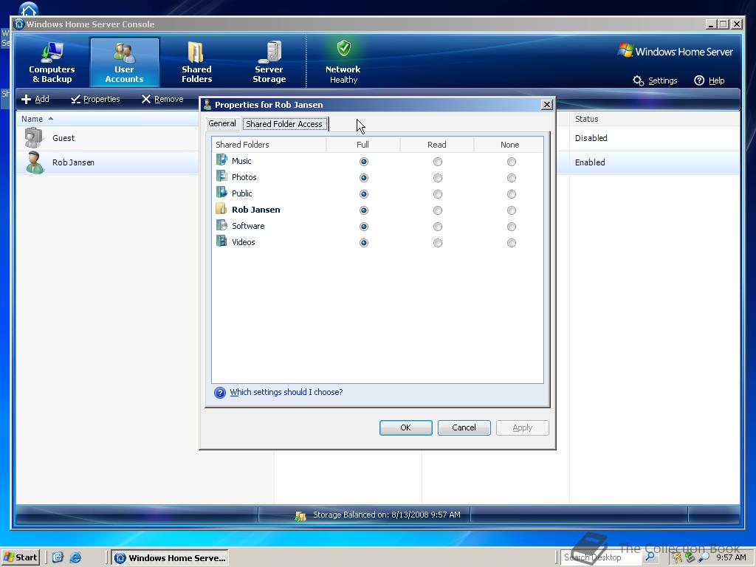
Task: Click the Rob Jansen folder icon in dialog
Action: point(221,209)
